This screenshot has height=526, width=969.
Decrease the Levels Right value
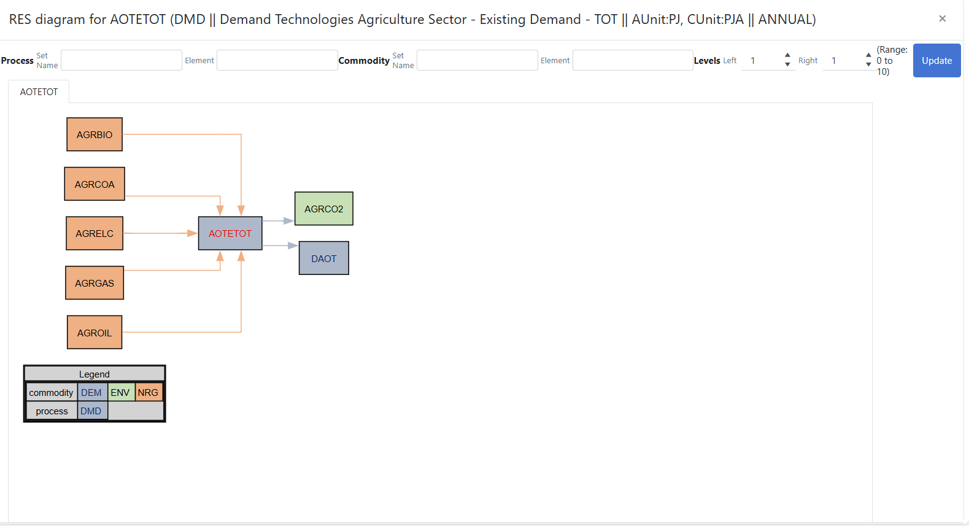pos(868,64)
